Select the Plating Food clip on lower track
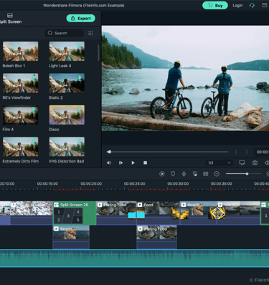This screenshot has width=269, height=285. coord(156,237)
